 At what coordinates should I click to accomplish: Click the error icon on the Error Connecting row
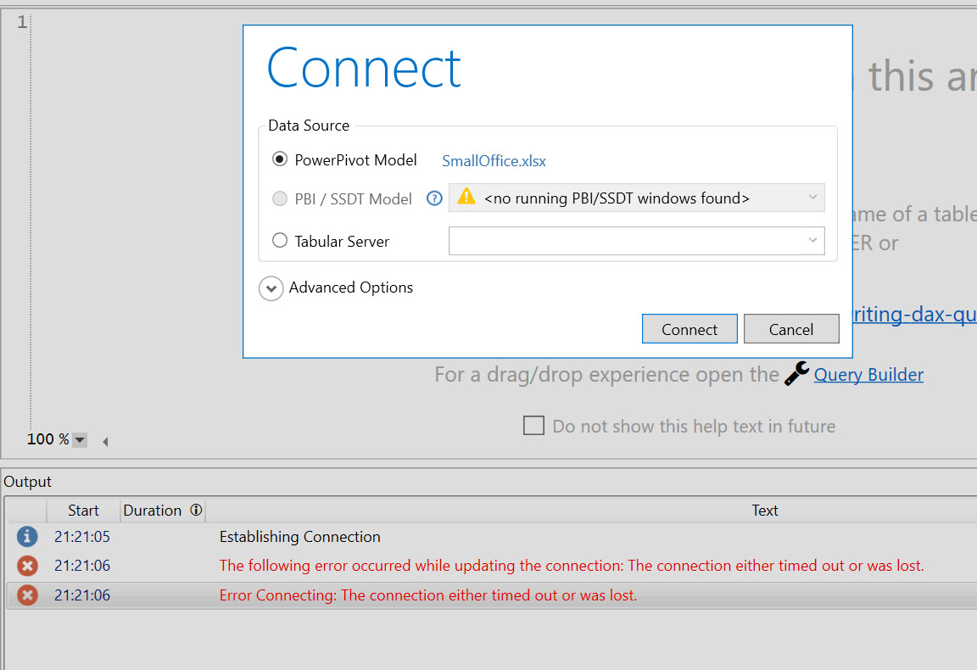(26, 595)
